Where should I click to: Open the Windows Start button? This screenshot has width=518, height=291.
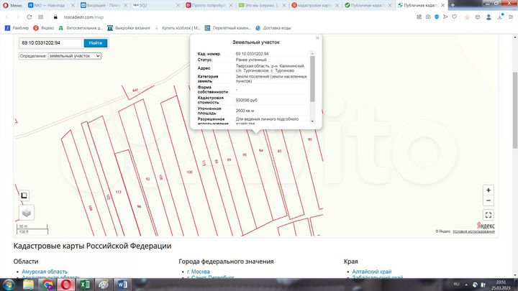coord(9,285)
